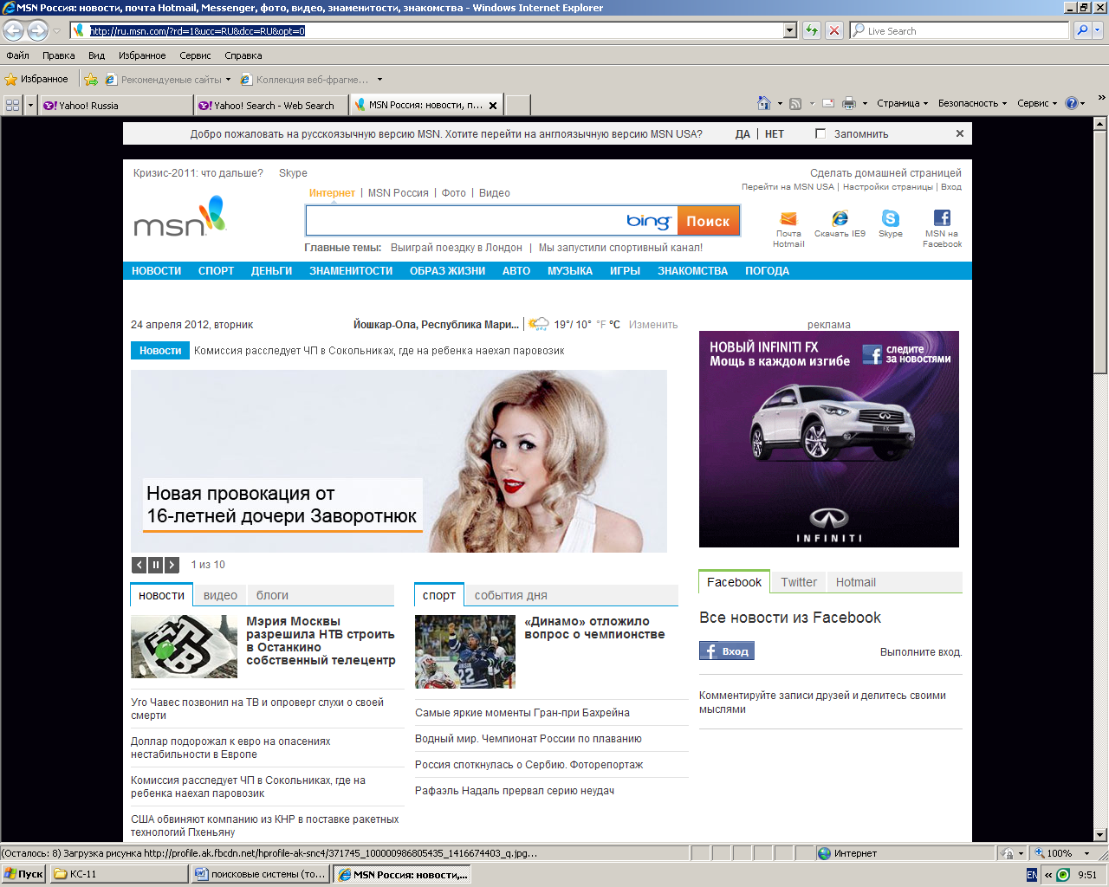Click the Download IE9 icon
The height and width of the screenshot is (887, 1109).
(840, 218)
